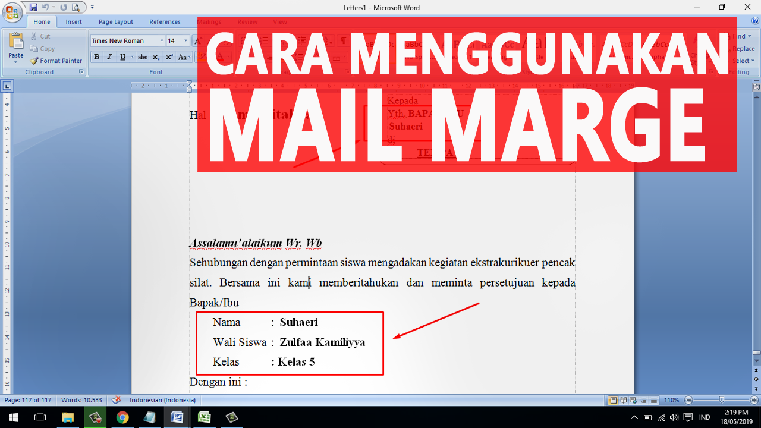Open zoom dialog via 110% label
This screenshot has height=428, width=761.
tap(671, 400)
